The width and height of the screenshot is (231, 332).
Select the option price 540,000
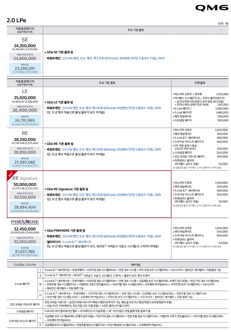(x=223, y=104)
